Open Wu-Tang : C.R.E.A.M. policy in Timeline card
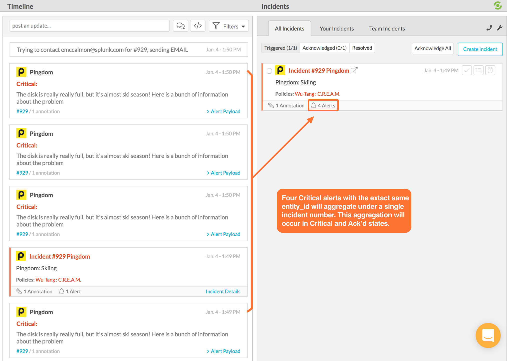This screenshot has height=361, width=507. [x=58, y=280]
